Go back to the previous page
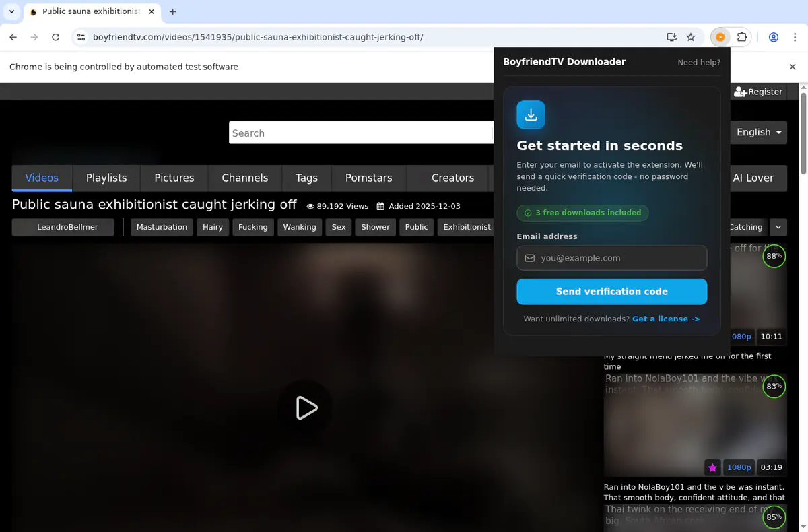The width and height of the screenshot is (808, 532). (x=13, y=37)
